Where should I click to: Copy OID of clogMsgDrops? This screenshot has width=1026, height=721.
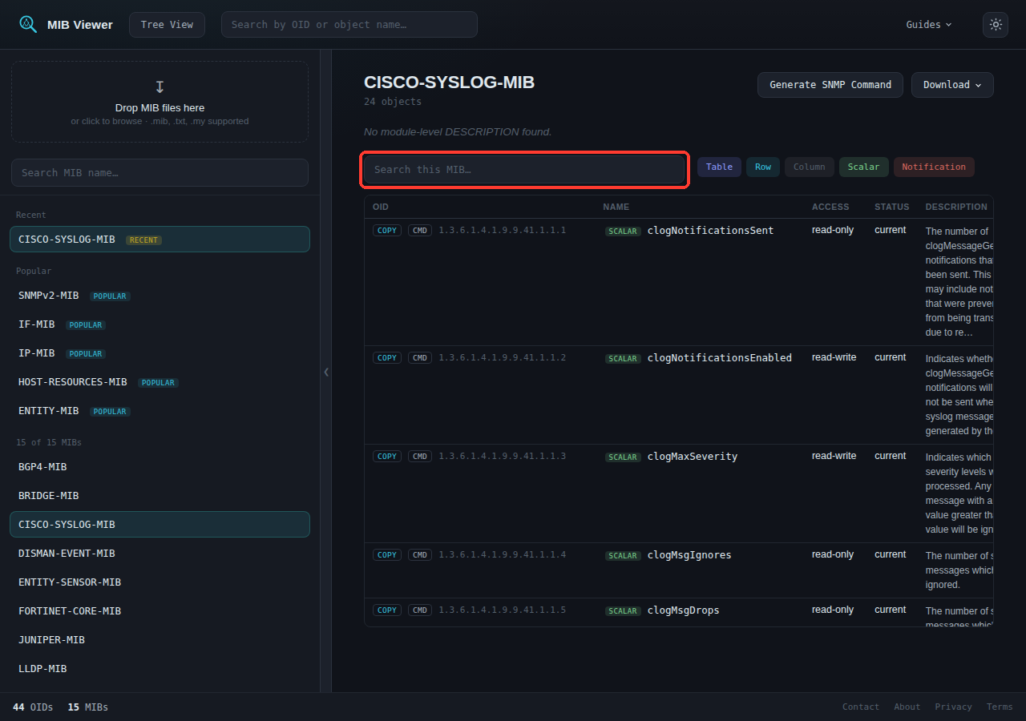click(387, 610)
